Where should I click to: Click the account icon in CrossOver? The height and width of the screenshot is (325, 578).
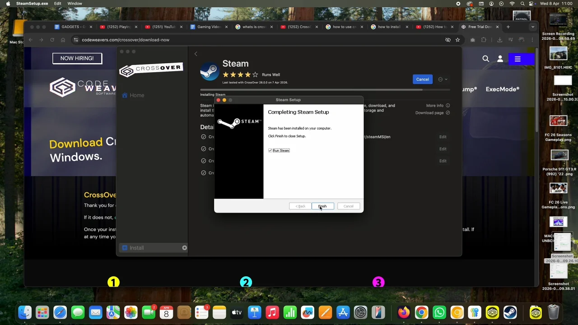500,59
